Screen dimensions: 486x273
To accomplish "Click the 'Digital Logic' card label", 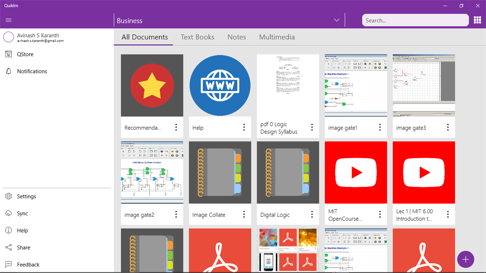I will (275, 215).
